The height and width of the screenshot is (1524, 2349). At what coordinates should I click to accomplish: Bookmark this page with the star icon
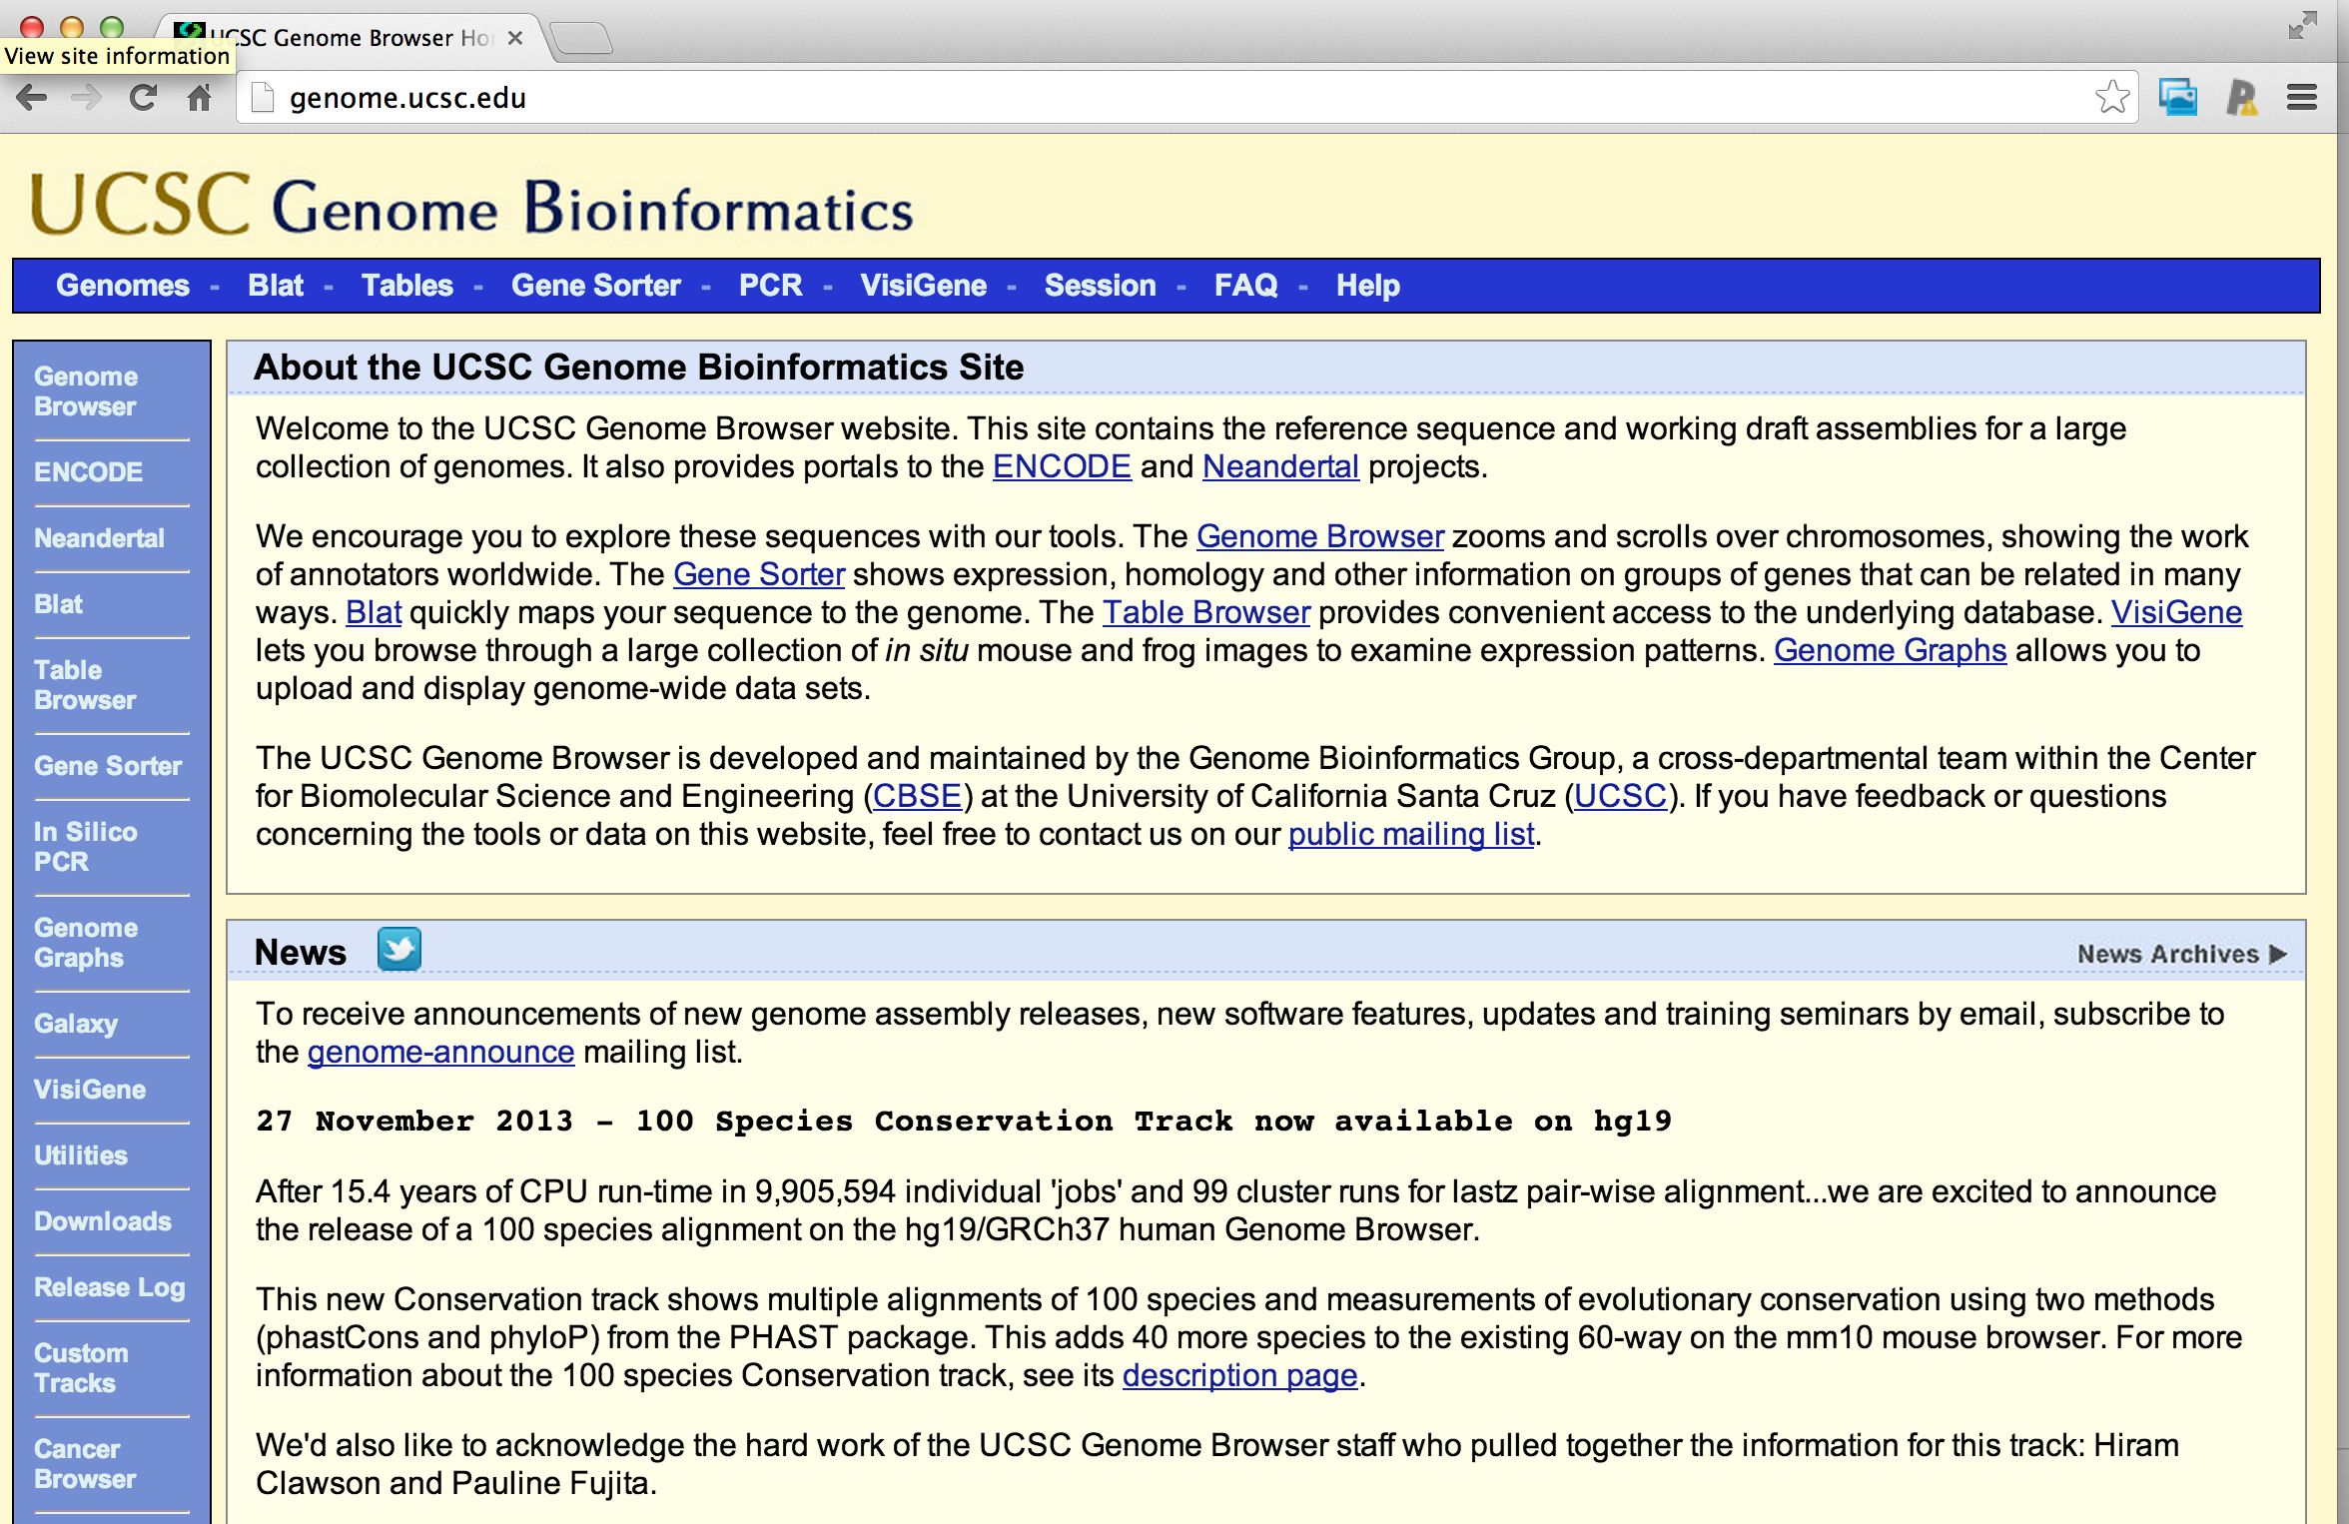pyautogui.click(x=2112, y=97)
